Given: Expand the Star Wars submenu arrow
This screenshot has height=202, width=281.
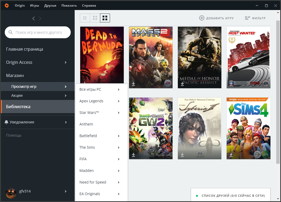Looking at the screenshot, I should (119, 113).
